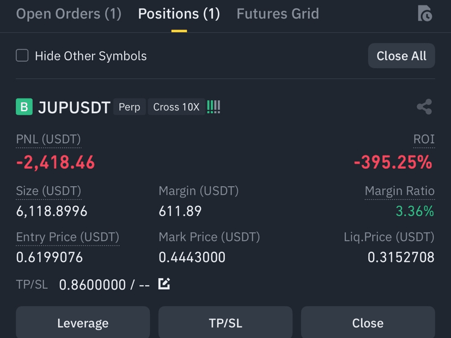Select the Positions (1) tab
The image size is (451, 338).
point(179,14)
